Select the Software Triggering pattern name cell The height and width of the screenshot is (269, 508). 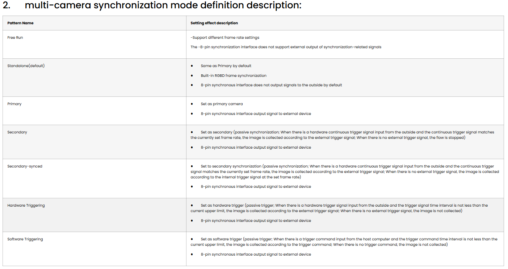pyautogui.click(x=25, y=239)
